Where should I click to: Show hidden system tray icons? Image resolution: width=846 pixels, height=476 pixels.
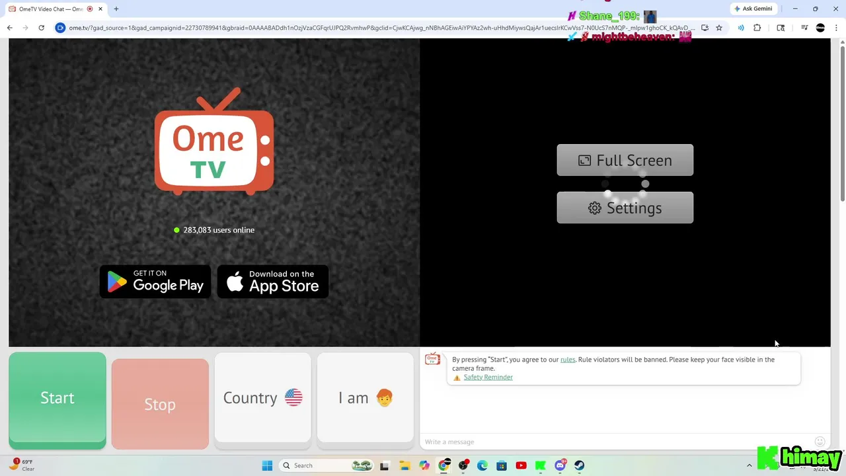click(750, 465)
